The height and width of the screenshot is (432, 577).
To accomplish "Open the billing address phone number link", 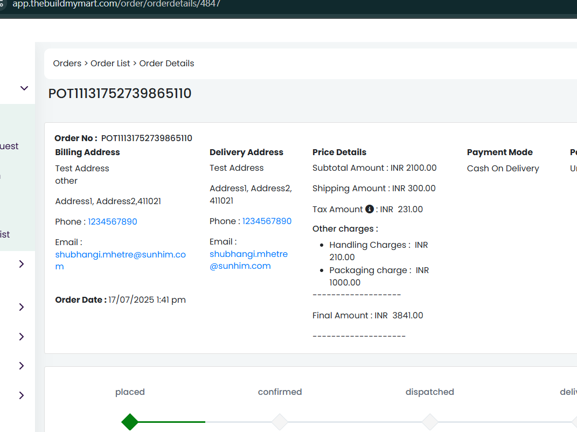I will (112, 221).
